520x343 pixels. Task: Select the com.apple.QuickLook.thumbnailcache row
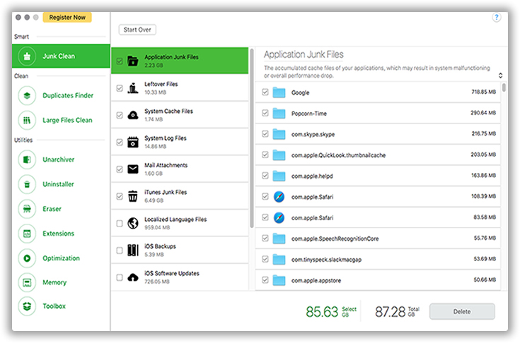point(378,155)
